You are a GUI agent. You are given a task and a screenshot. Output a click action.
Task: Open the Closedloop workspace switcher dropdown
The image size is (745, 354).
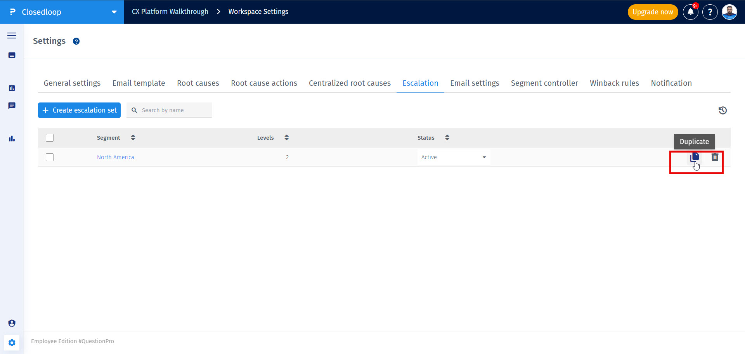click(114, 12)
